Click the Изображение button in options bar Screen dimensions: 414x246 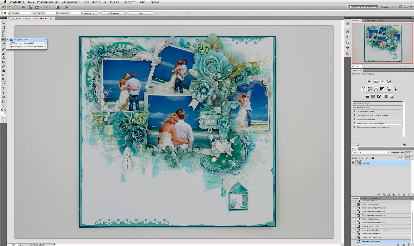114,13
